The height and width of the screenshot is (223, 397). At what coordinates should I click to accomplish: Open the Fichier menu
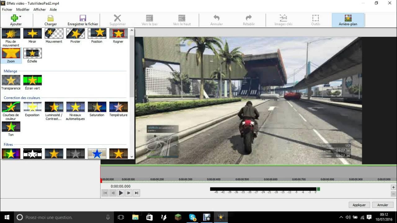[7, 10]
